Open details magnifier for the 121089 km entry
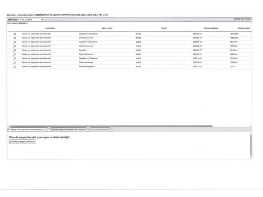This screenshot has width=263, height=197. tap(15, 34)
